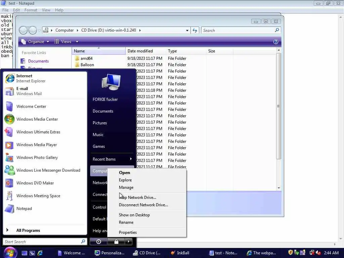Expand breadcrumb arrow after Computer
344x258 pixels.
coord(78,30)
